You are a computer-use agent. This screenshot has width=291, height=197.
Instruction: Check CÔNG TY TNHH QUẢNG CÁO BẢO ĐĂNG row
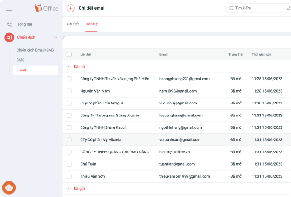[69, 152]
